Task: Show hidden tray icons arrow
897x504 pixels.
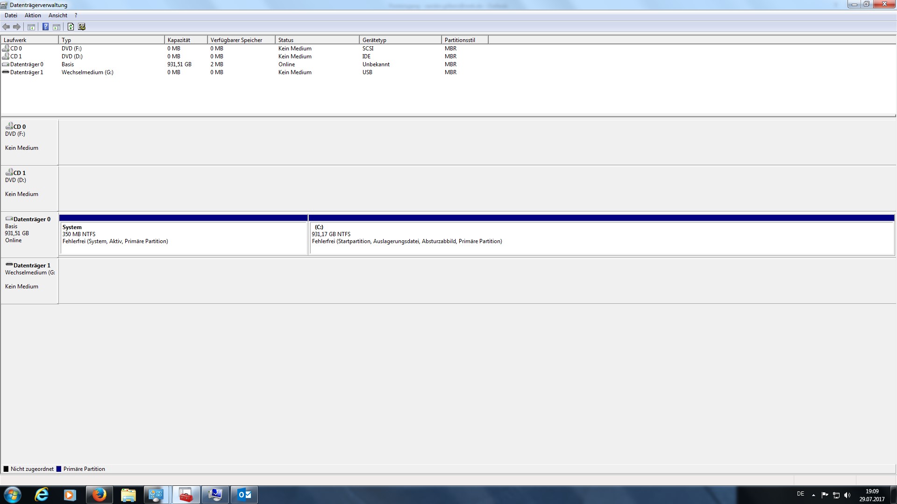Action: (813, 495)
